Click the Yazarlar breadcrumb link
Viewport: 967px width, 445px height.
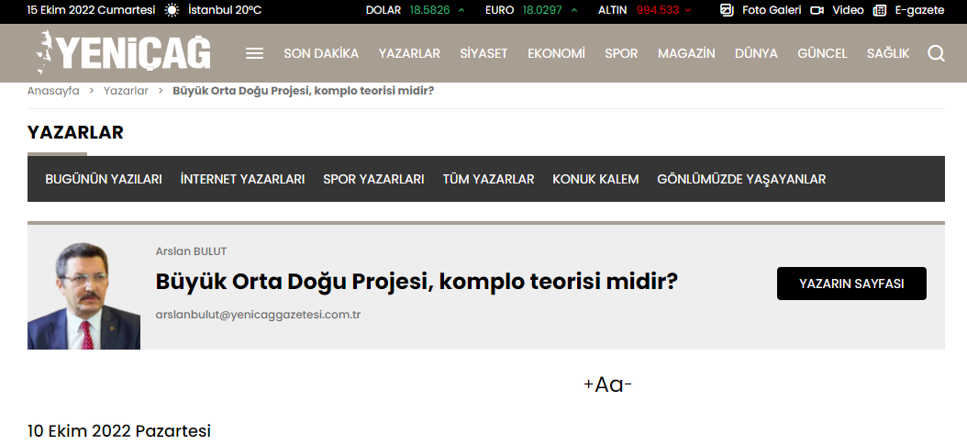pos(126,91)
